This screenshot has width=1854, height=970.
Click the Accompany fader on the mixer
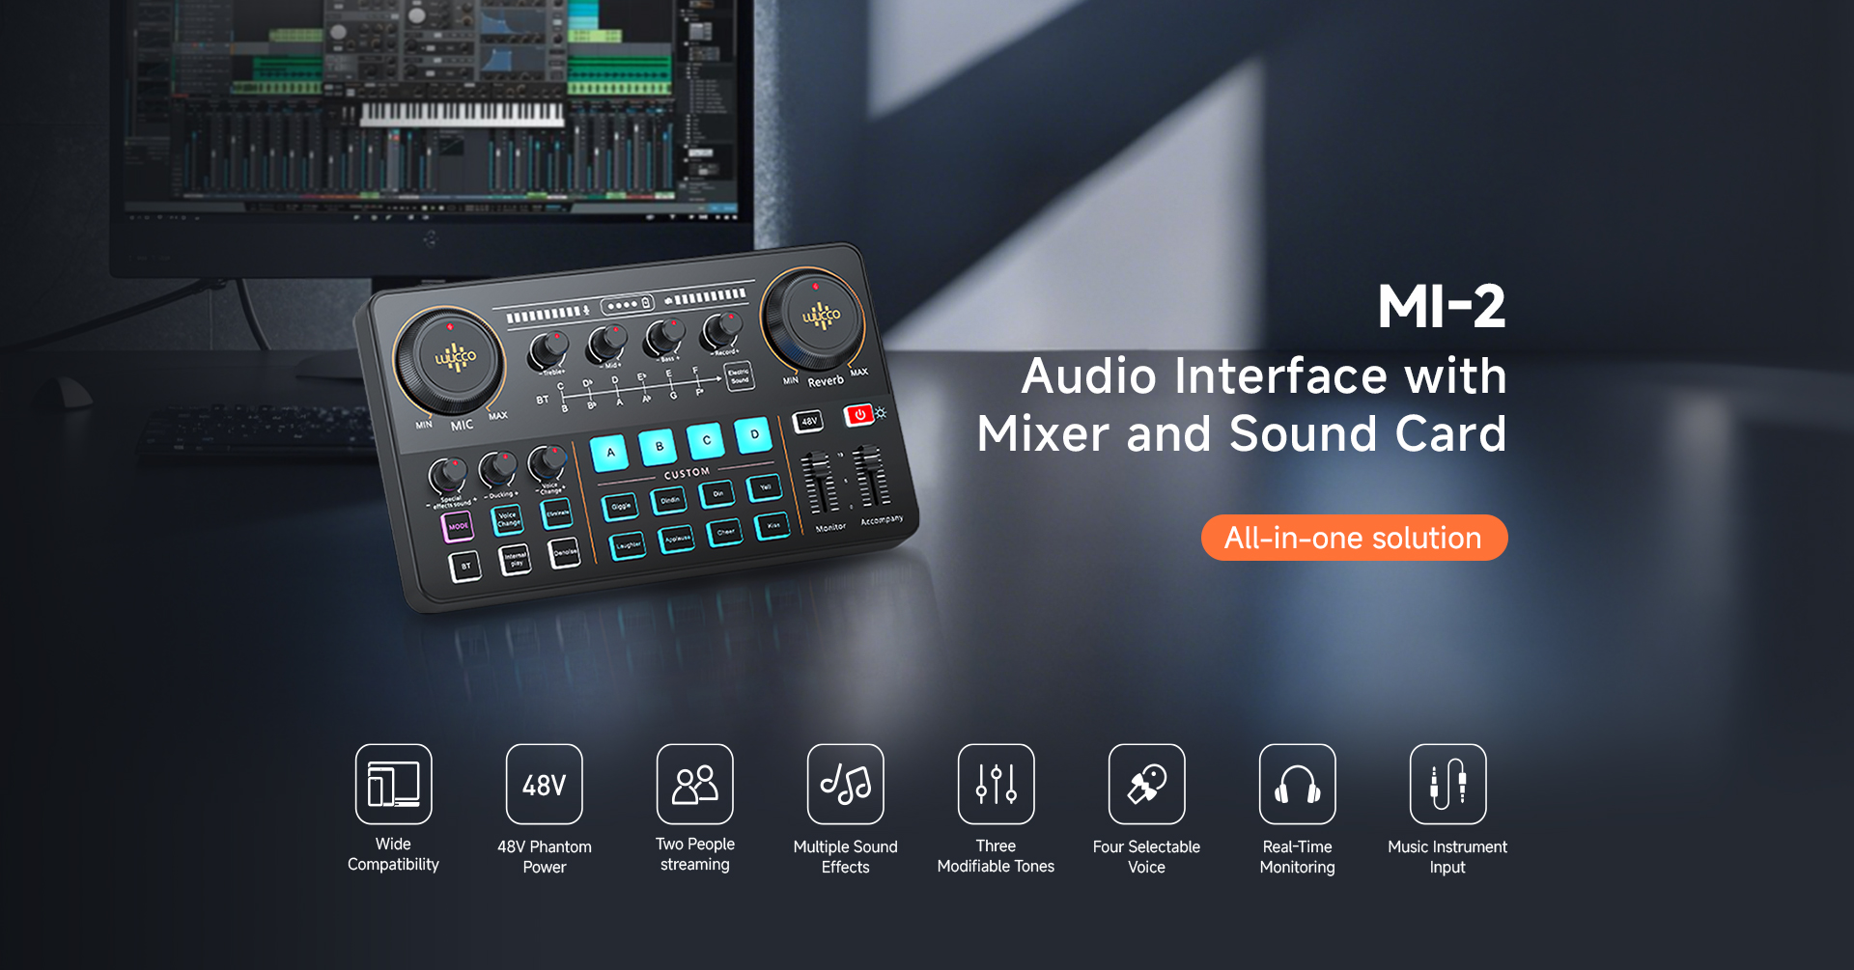click(x=871, y=476)
